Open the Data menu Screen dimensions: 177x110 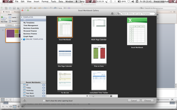click(61, 1)
